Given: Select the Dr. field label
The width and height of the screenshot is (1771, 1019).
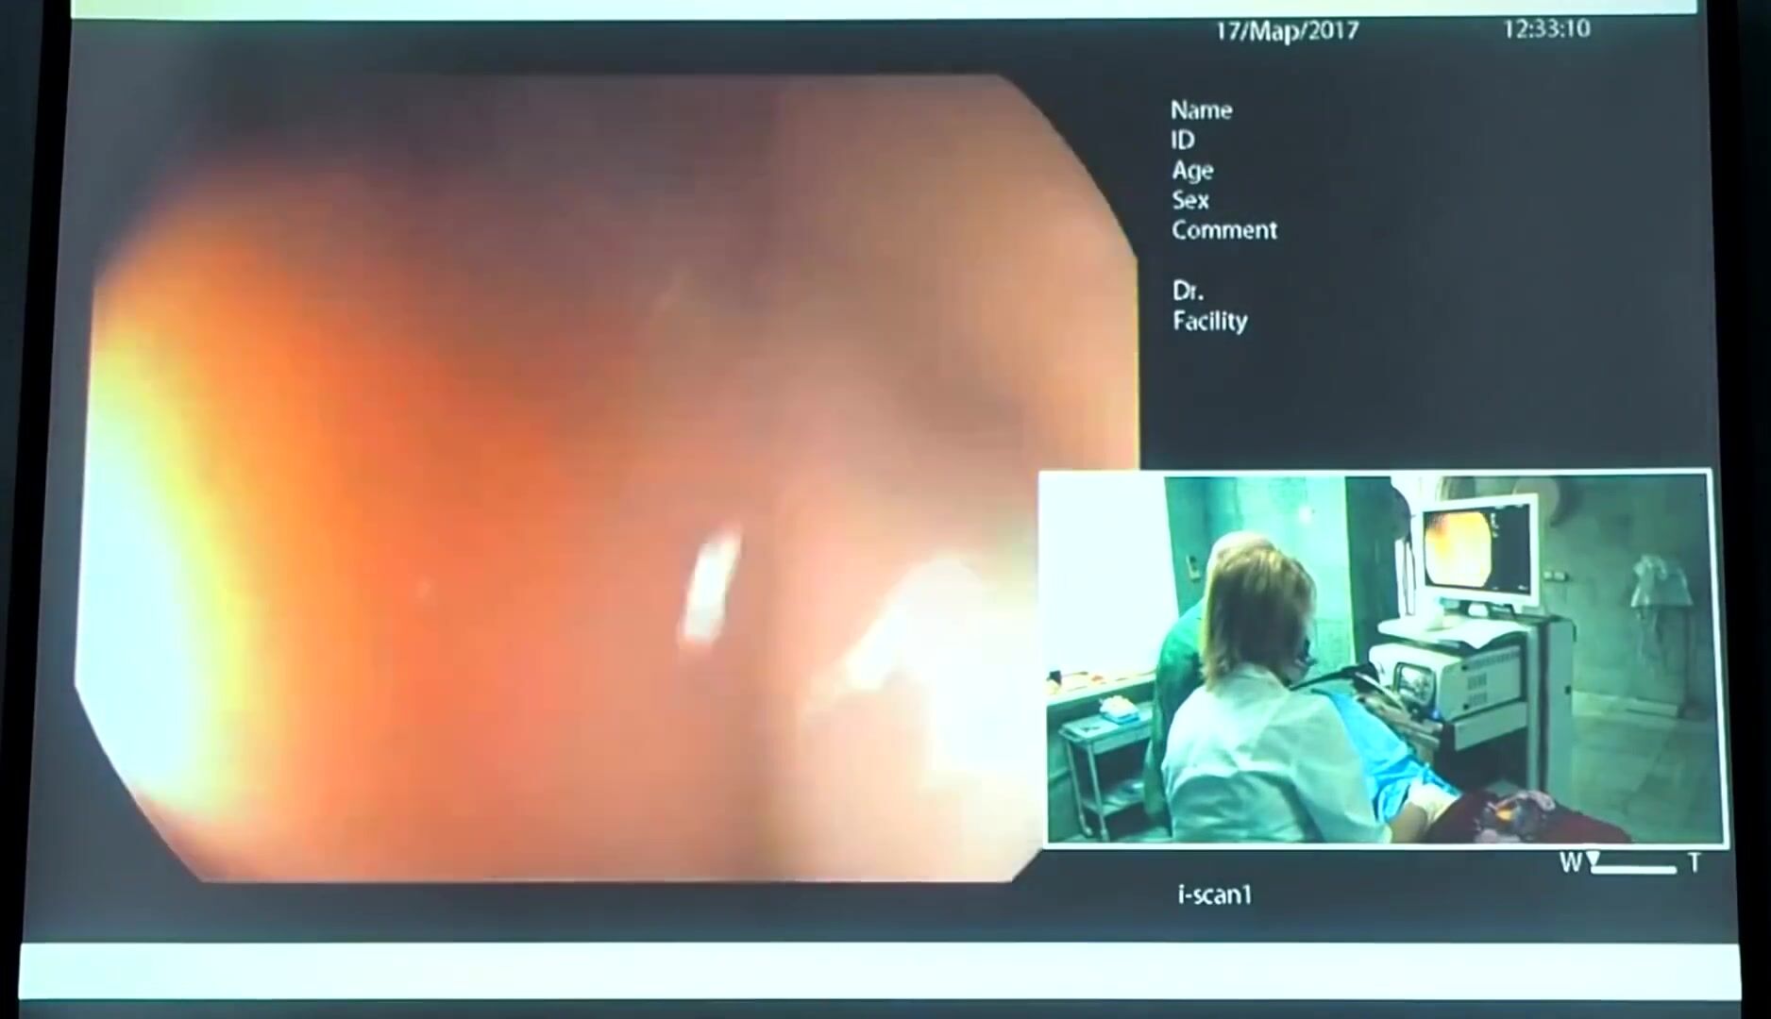Looking at the screenshot, I should tap(1187, 291).
